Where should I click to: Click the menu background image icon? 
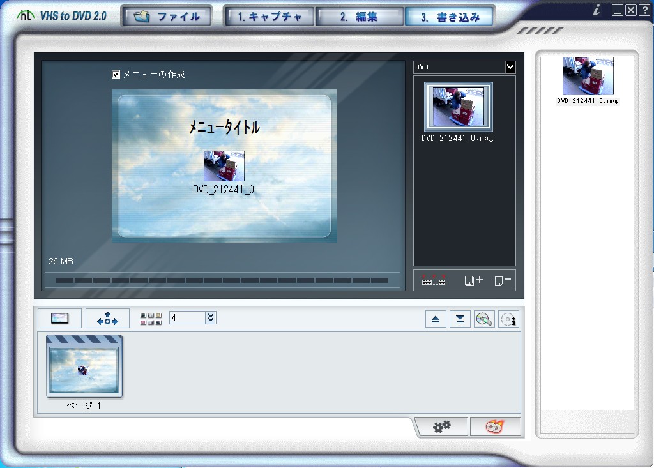pos(59,319)
